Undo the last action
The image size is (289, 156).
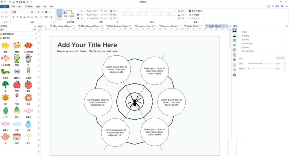(5, 2)
